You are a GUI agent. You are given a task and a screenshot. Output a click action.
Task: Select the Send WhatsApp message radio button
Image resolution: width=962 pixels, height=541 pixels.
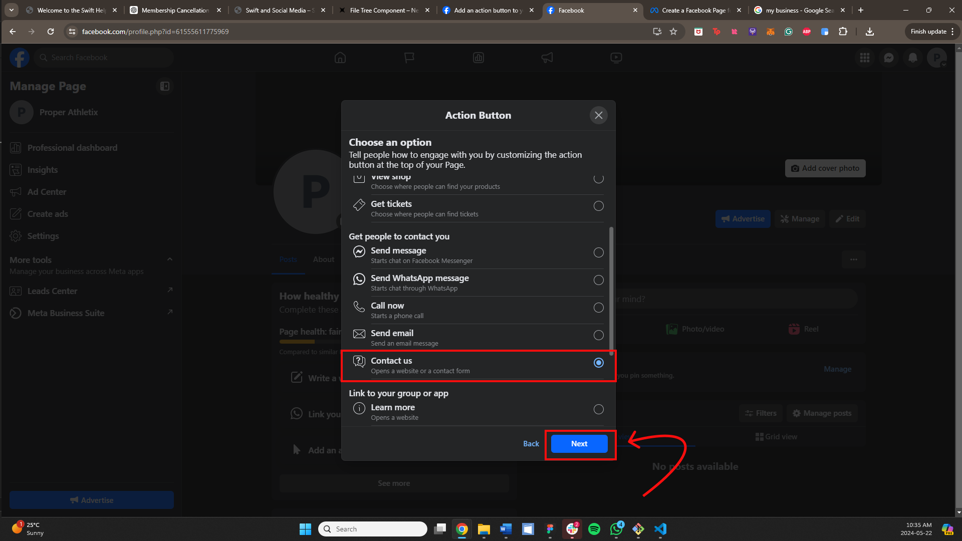coord(598,280)
